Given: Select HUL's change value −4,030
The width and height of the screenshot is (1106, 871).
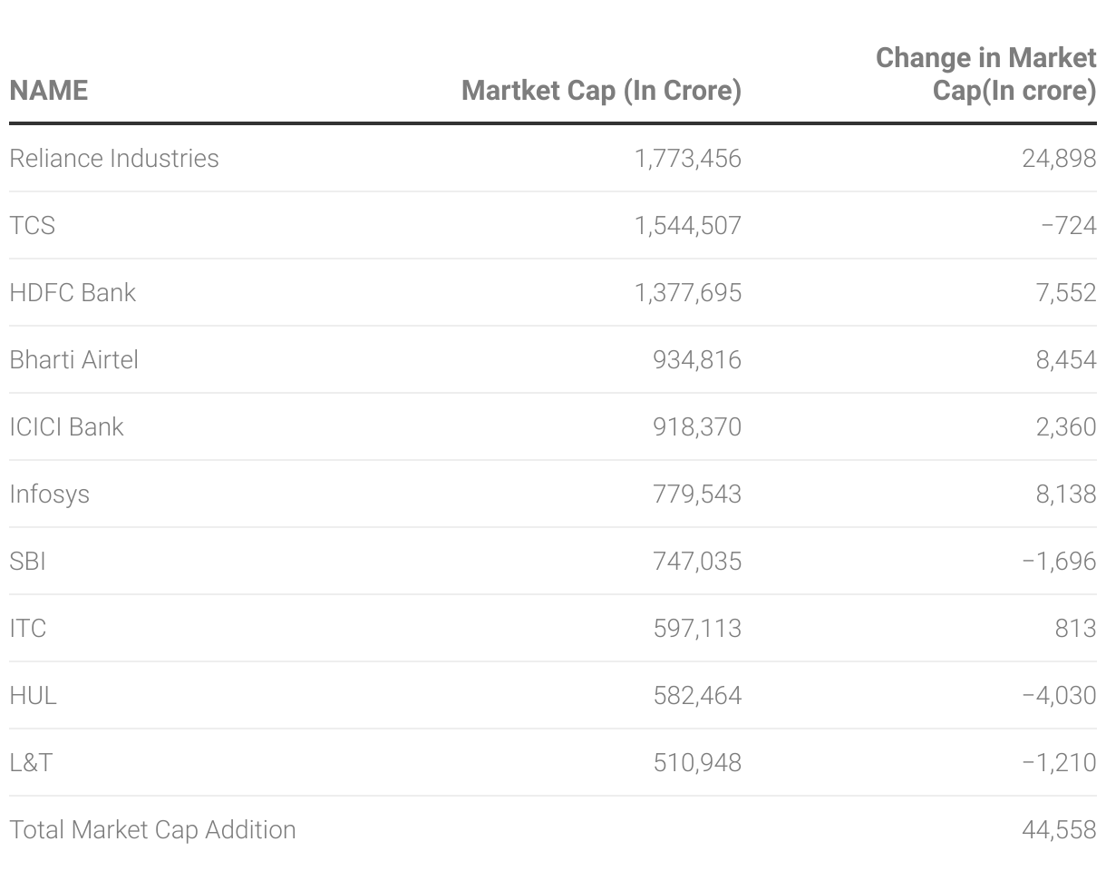Looking at the screenshot, I should 1059,696.
